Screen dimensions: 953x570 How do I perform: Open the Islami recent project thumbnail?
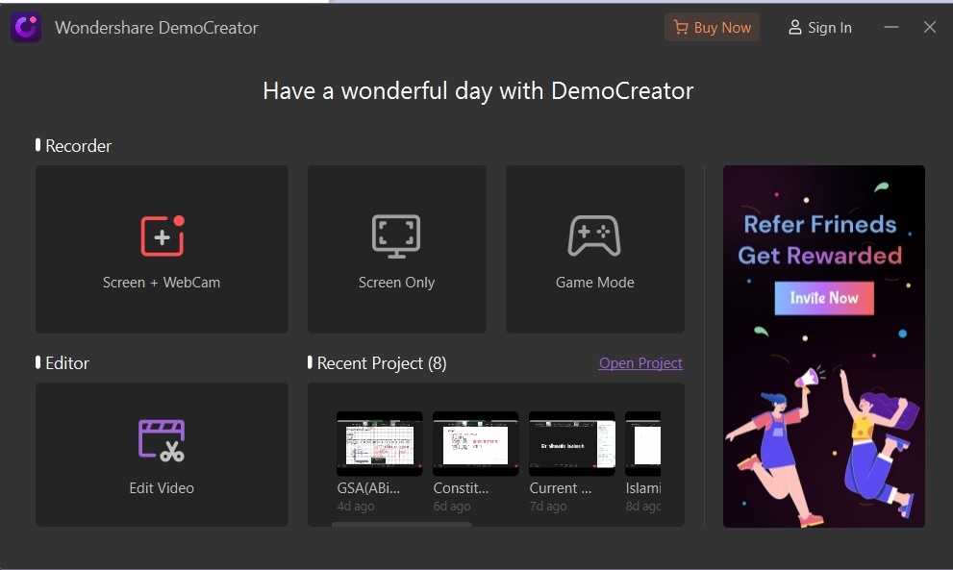pyautogui.click(x=643, y=444)
